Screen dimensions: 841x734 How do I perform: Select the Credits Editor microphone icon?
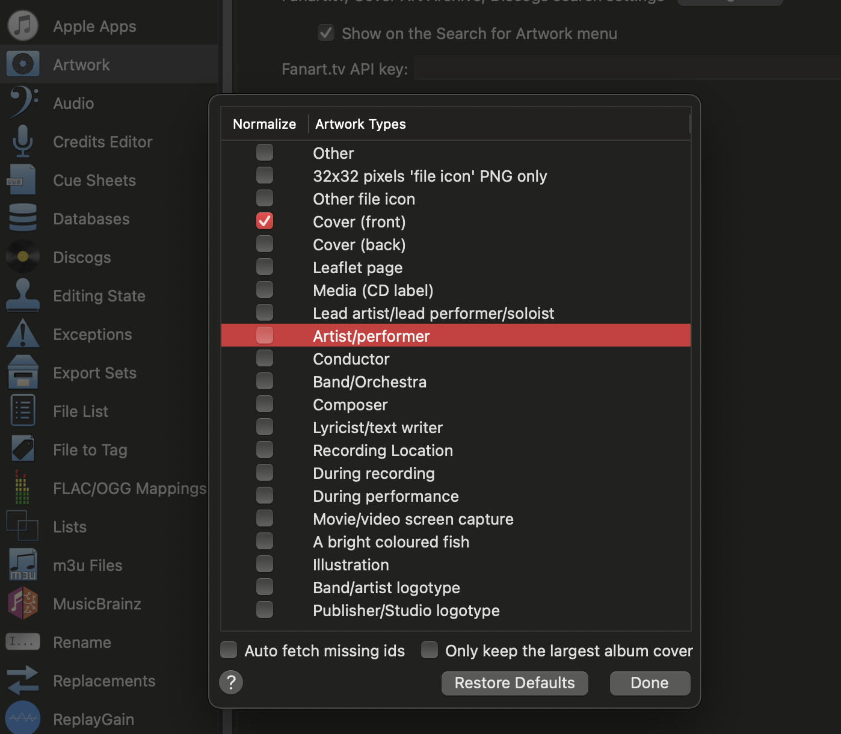click(x=23, y=141)
